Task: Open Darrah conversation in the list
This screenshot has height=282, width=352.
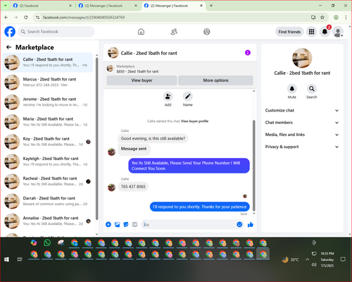Action: click(x=48, y=201)
